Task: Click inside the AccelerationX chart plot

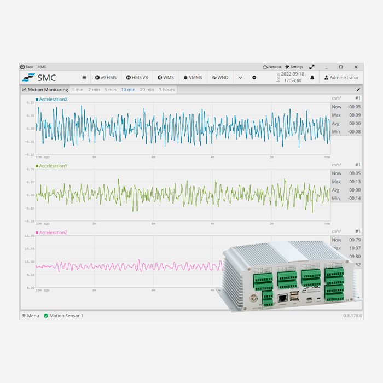Action: pos(183,129)
